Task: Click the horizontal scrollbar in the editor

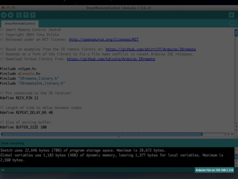Action: [102, 134]
